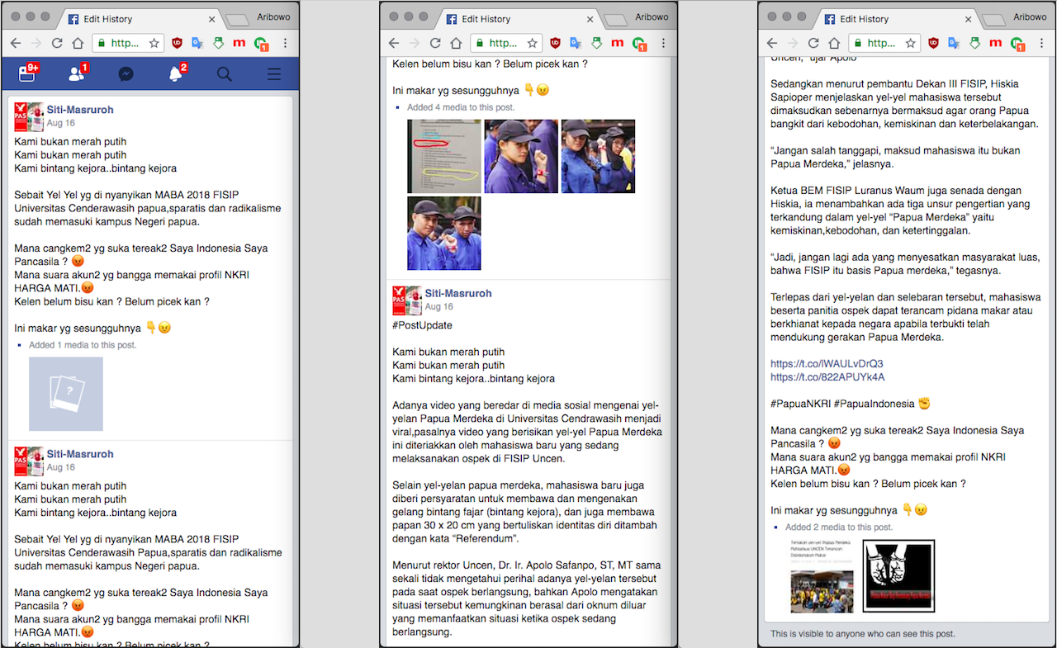This screenshot has height=648, width=1057.
Task: Click the placeholder media thumbnail with question mark
Action: (66, 394)
